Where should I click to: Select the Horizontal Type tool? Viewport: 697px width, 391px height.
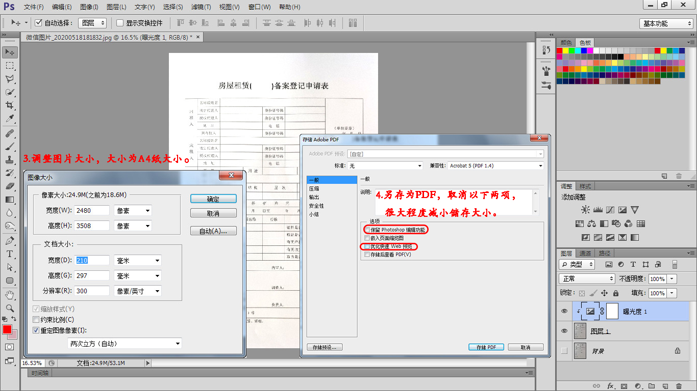point(10,254)
